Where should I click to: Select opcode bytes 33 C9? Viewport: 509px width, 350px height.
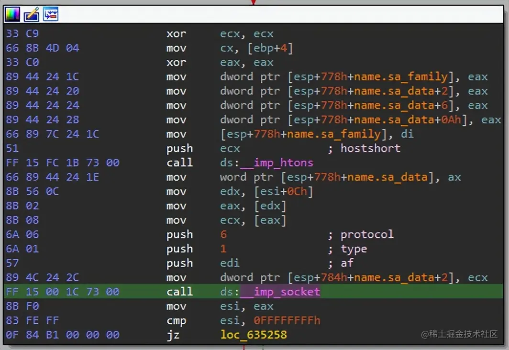pyautogui.click(x=22, y=34)
